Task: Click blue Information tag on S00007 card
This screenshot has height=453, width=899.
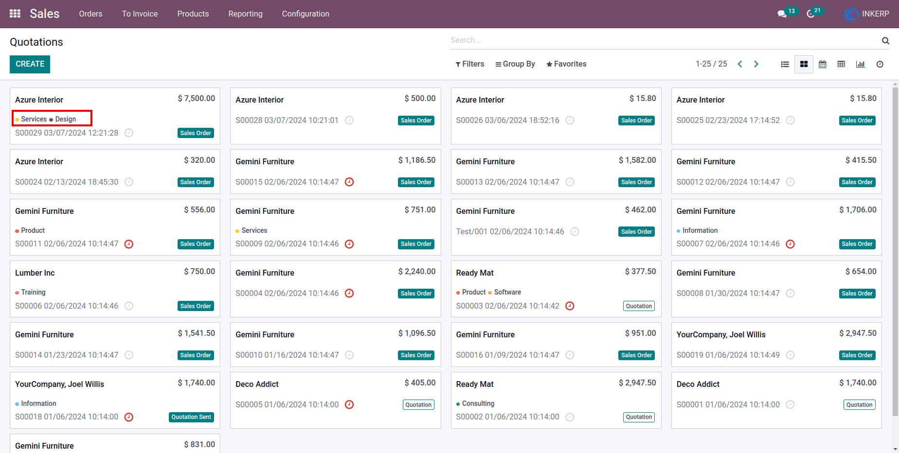Action: (x=697, y=230)
